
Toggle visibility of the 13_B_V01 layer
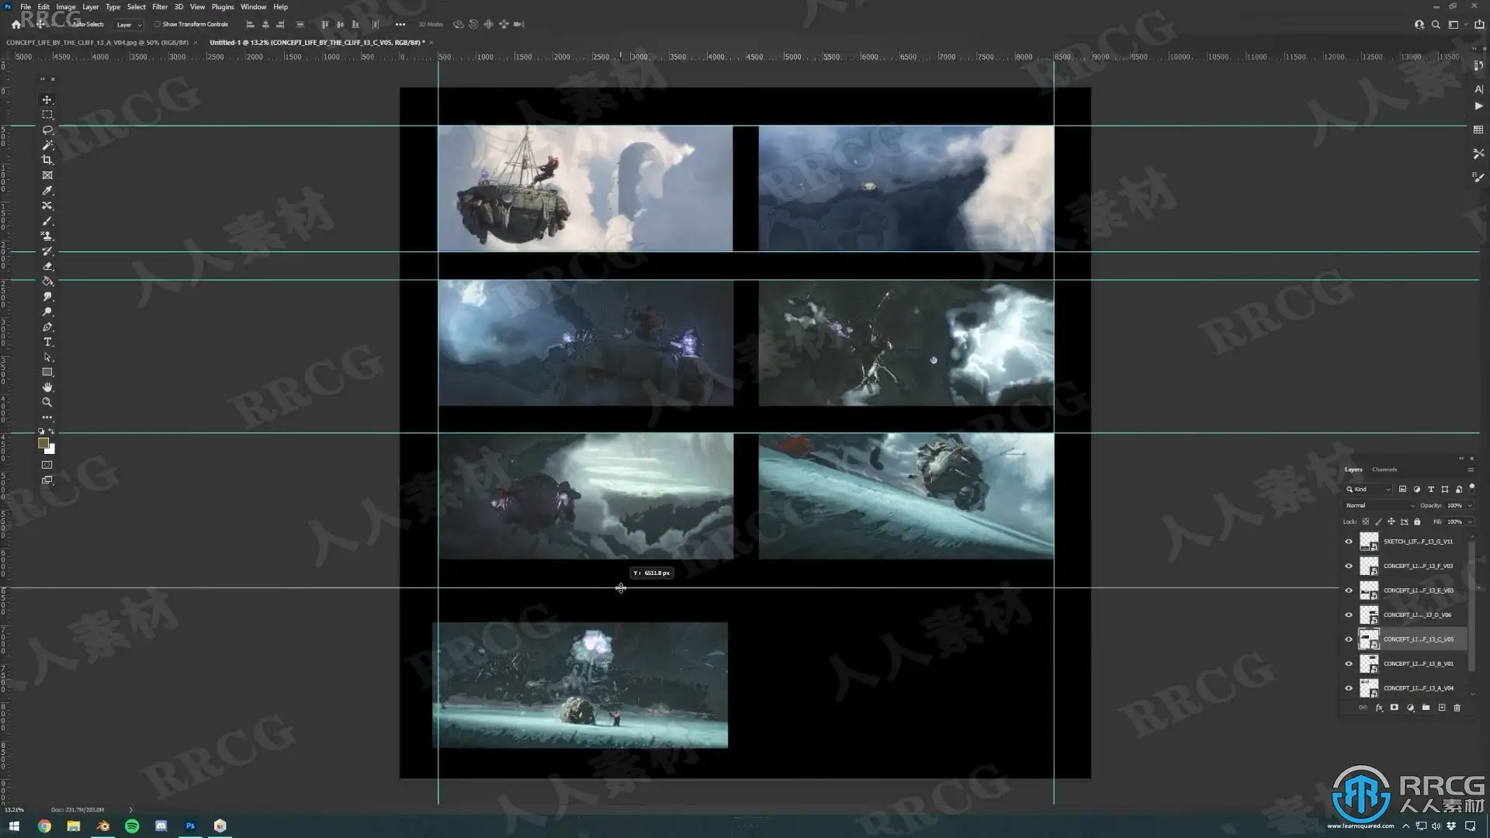pyautogui.click(x=1349, y=664)
